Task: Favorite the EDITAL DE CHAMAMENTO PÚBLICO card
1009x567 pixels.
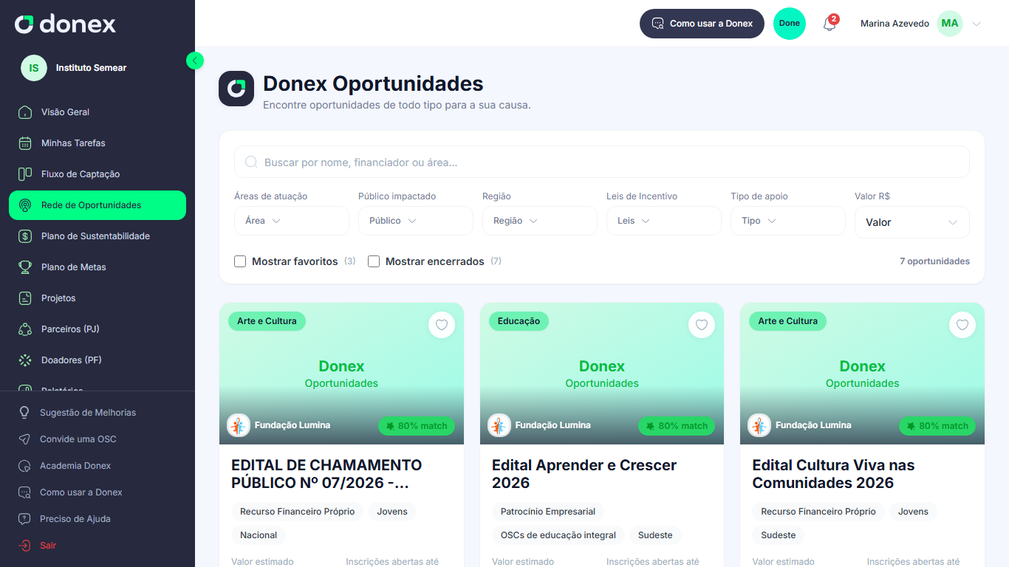Action: [x=442, y=325]
